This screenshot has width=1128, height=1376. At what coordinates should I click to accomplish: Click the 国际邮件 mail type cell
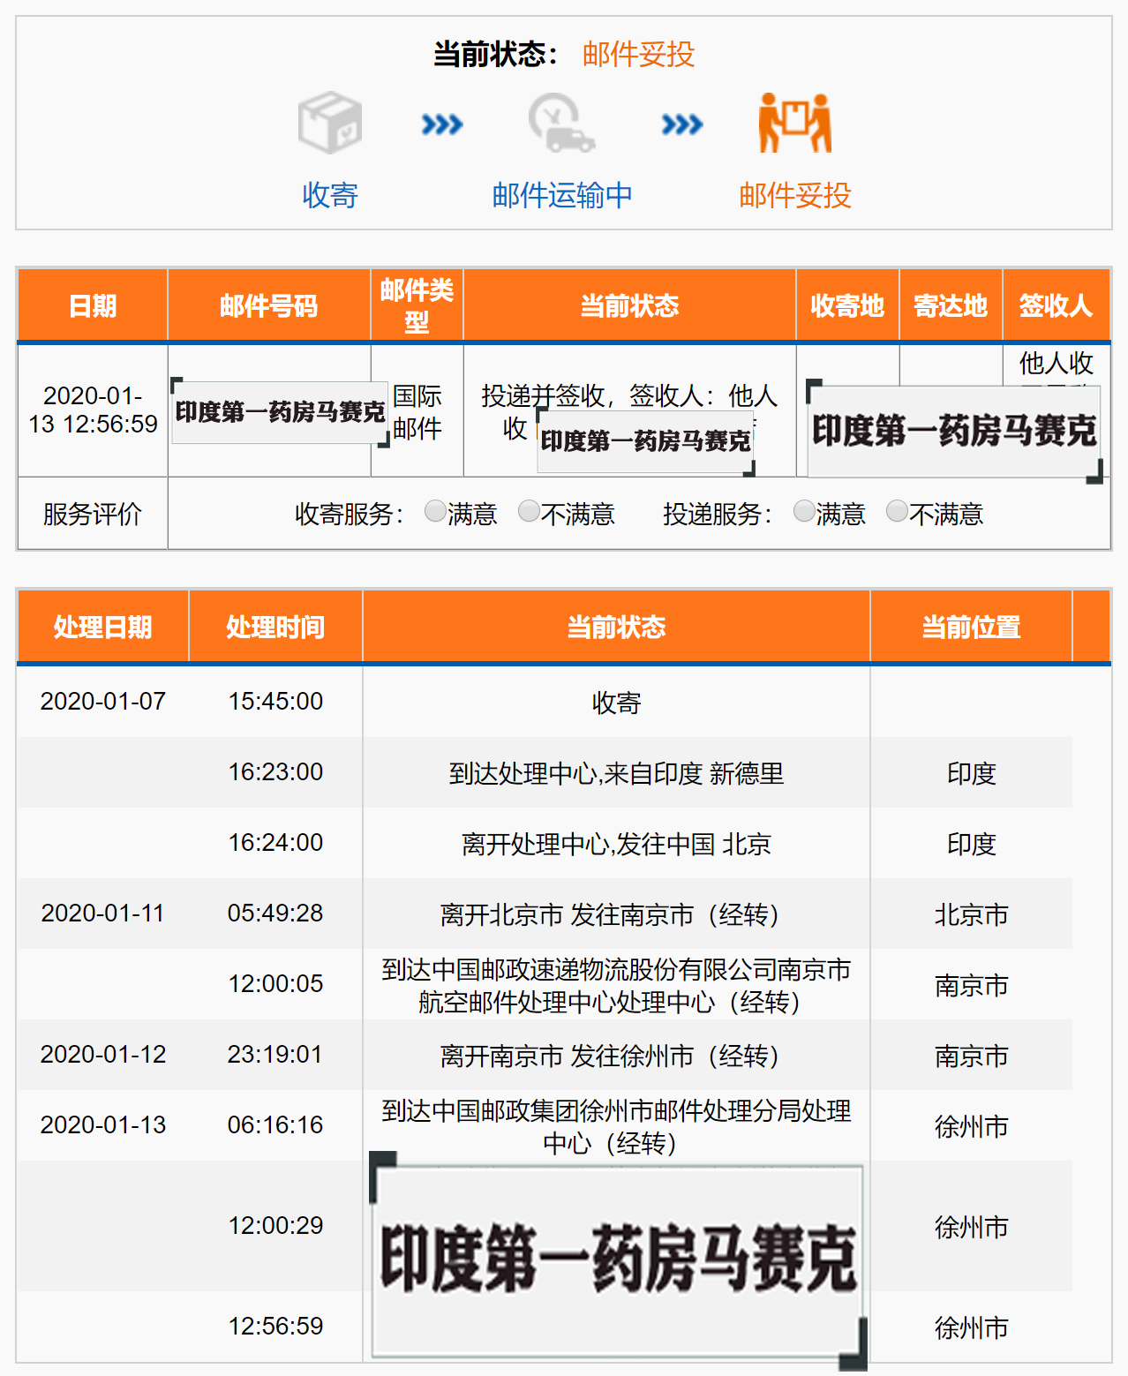coord(417,410)
